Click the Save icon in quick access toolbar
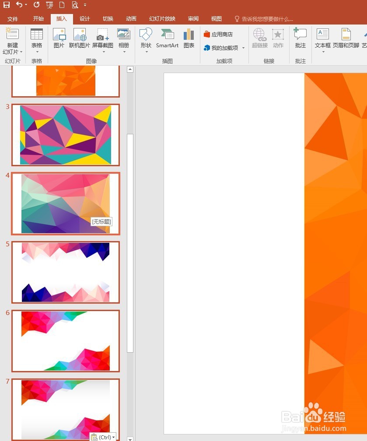Viewport: 367px width, 441px height. 6,5
